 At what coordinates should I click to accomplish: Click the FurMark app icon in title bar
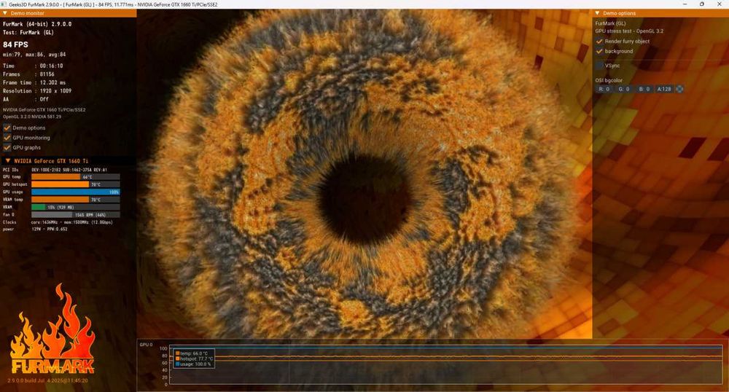4,4
